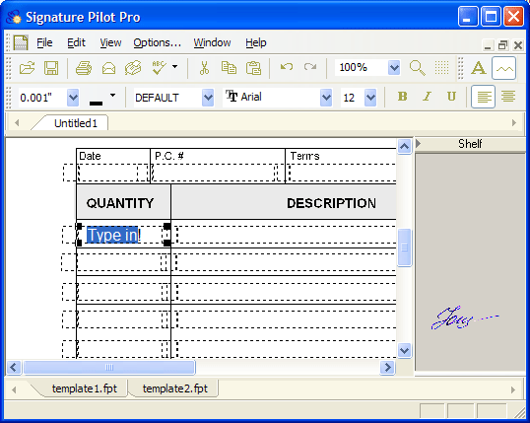
Task: Open the line color dropdown arrow
Action: [112, 96]
